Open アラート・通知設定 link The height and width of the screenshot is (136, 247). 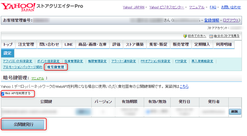pos(123,61)
